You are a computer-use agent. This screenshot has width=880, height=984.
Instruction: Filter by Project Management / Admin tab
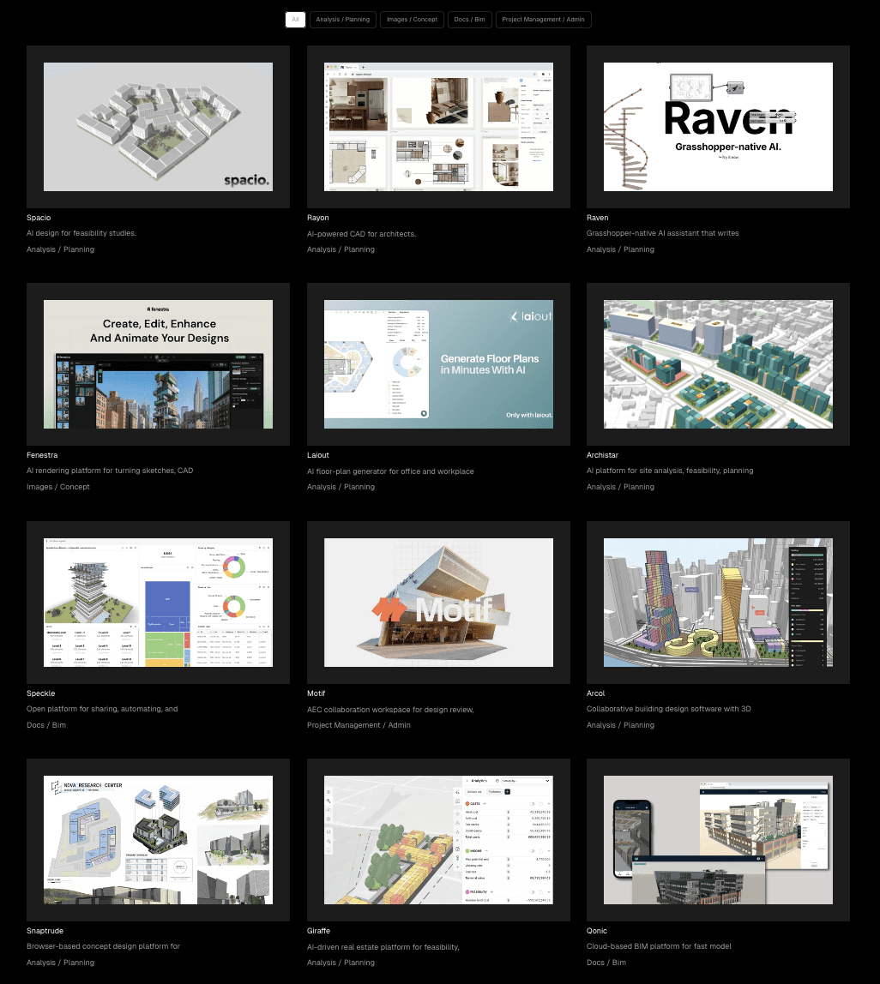(543, 20)
